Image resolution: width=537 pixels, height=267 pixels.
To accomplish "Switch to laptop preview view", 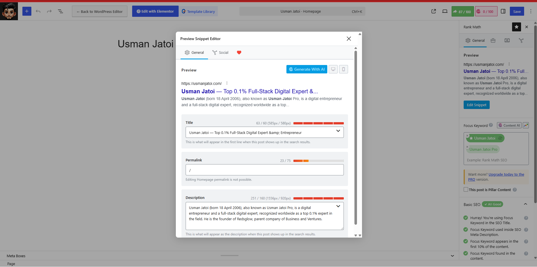I will 445,11.
